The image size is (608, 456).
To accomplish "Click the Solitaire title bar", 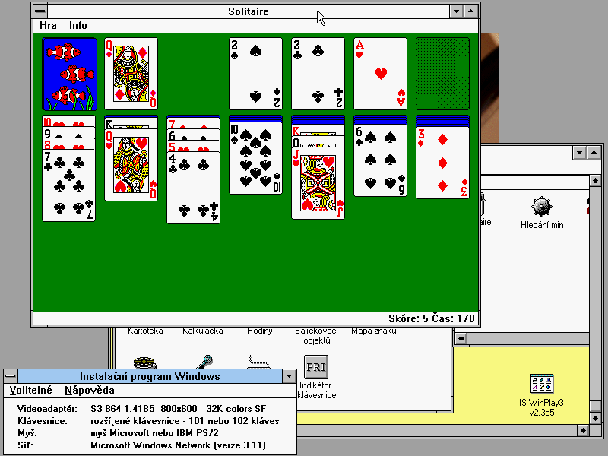I will (249, 11).
